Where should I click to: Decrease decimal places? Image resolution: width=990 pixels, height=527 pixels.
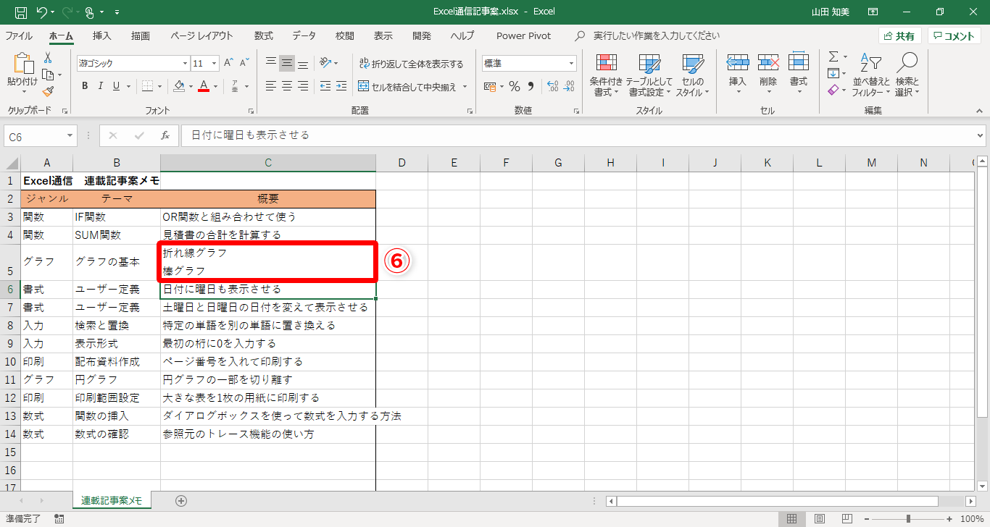coord(570,86)
